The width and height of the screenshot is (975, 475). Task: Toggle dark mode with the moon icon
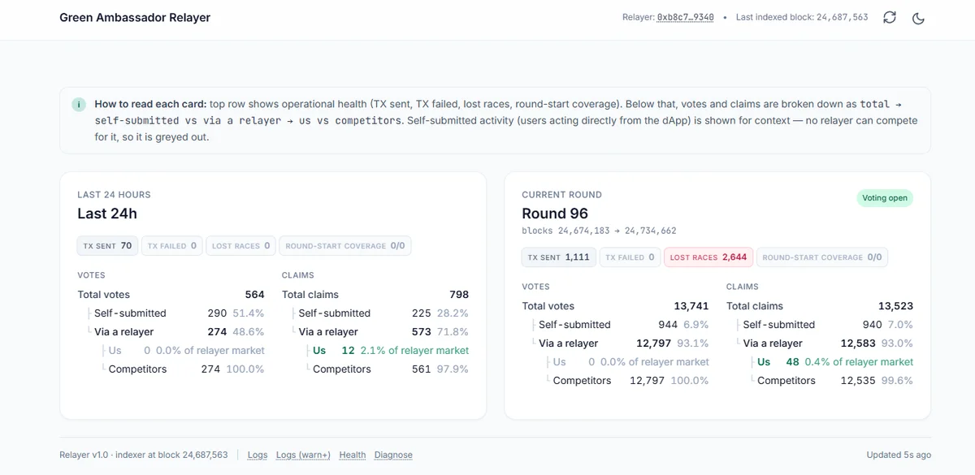coord(919,17)
